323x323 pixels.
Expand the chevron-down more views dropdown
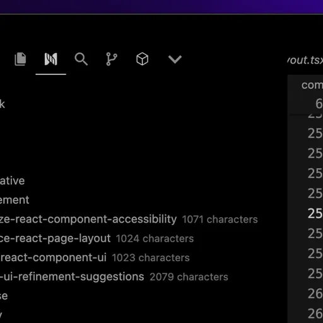tap(175, 59)
